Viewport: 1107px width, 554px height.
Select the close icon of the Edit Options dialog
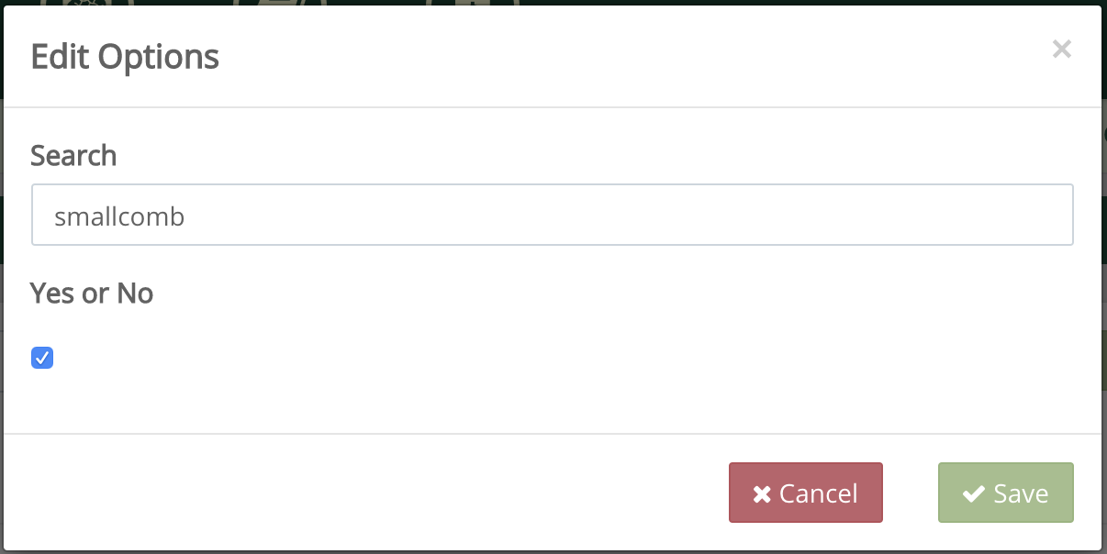click(x=1062, y=49)
